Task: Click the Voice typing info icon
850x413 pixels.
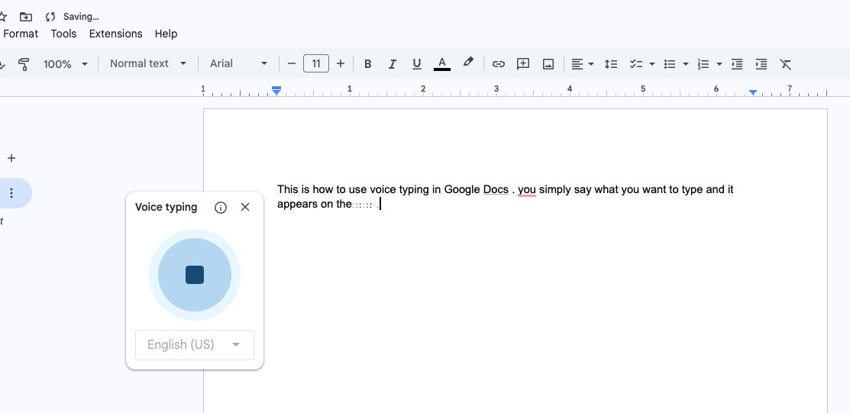Action: tap(221, 207)
